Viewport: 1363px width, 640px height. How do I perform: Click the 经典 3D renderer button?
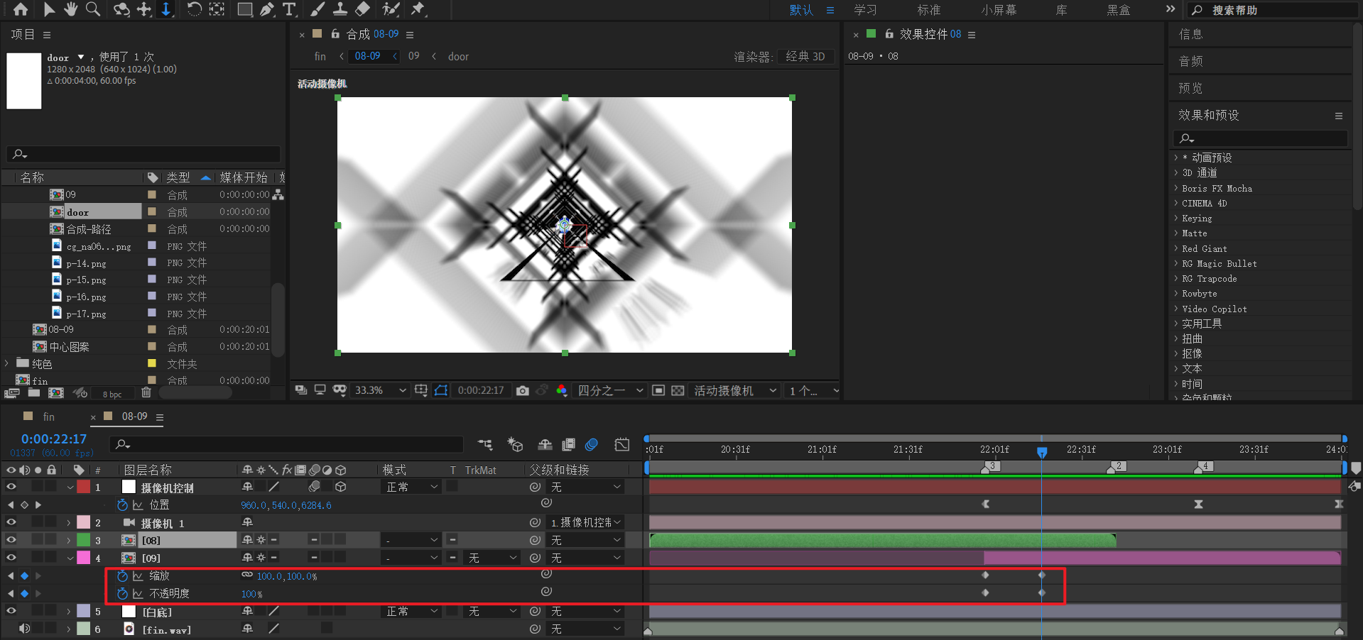pos(805,57)
